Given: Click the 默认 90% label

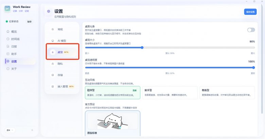Looking at the screenshot, I should [x=170, y=53].
